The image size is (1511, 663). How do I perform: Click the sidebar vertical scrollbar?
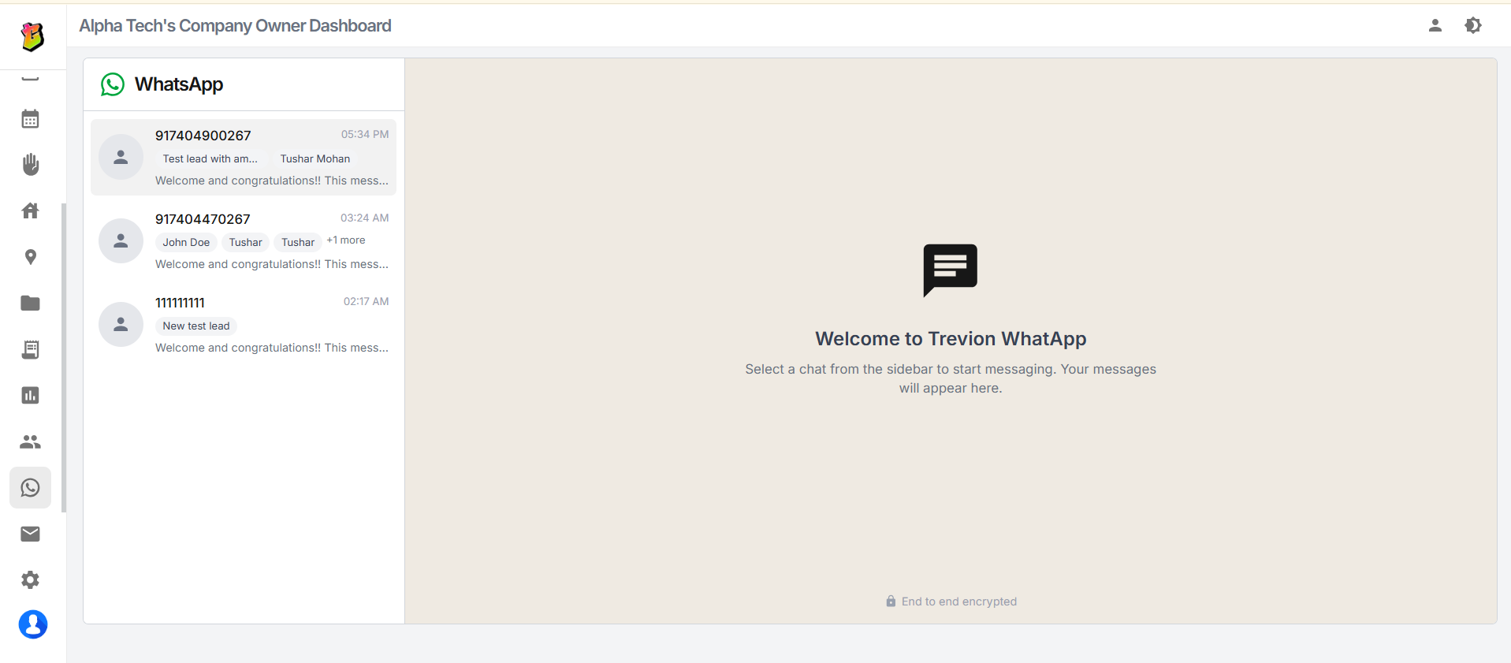64,357
